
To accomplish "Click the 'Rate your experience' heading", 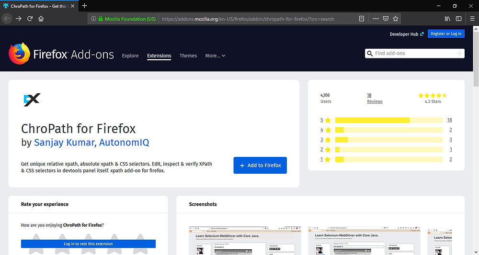I will (45, 204).
